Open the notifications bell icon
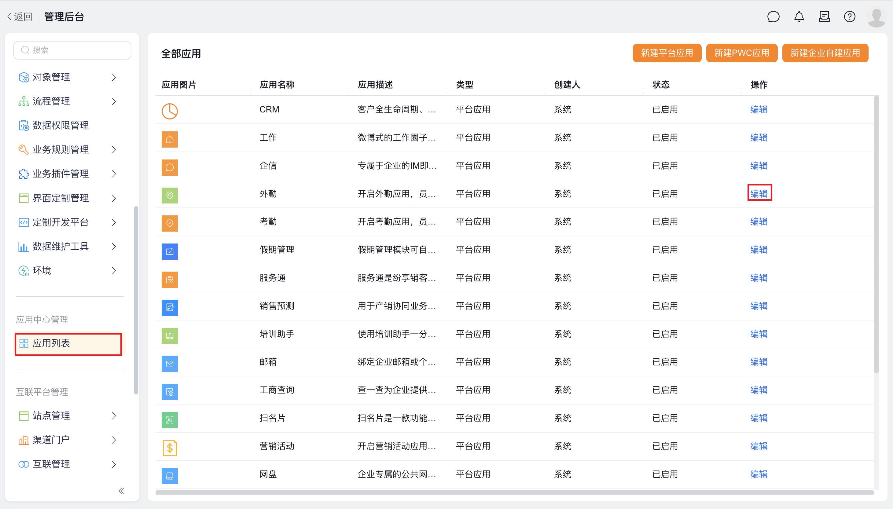893x509 pixels. pyautogui.click(x=799, y=16)
